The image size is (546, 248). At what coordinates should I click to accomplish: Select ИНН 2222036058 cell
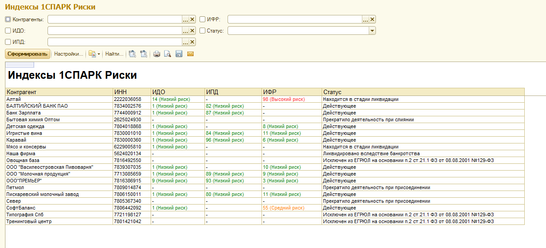tap(132, 99)
